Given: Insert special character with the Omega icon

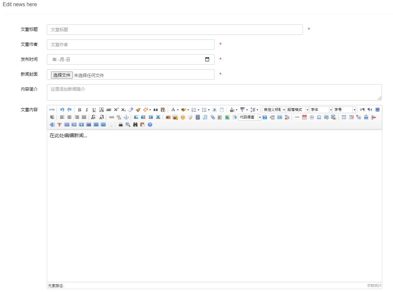Looking at the screenshot, I should pyautogui.click(x=319, y=117).
